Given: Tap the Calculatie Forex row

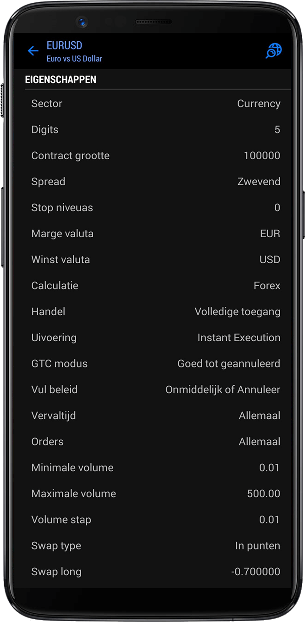Looking at the screenshot, I should pyautogui.click(x=152, y=285).
